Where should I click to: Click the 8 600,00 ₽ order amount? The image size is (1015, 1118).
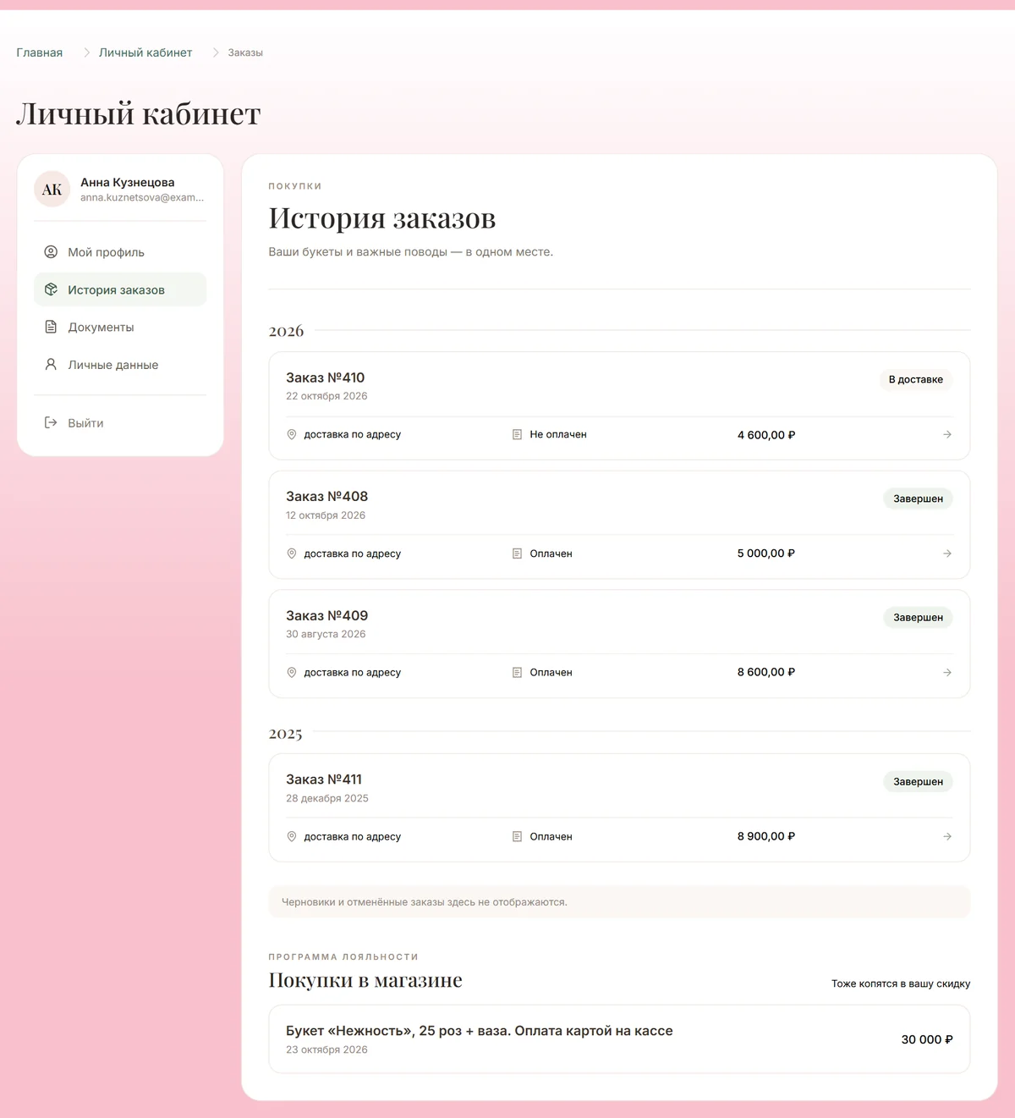coord(766,672)
